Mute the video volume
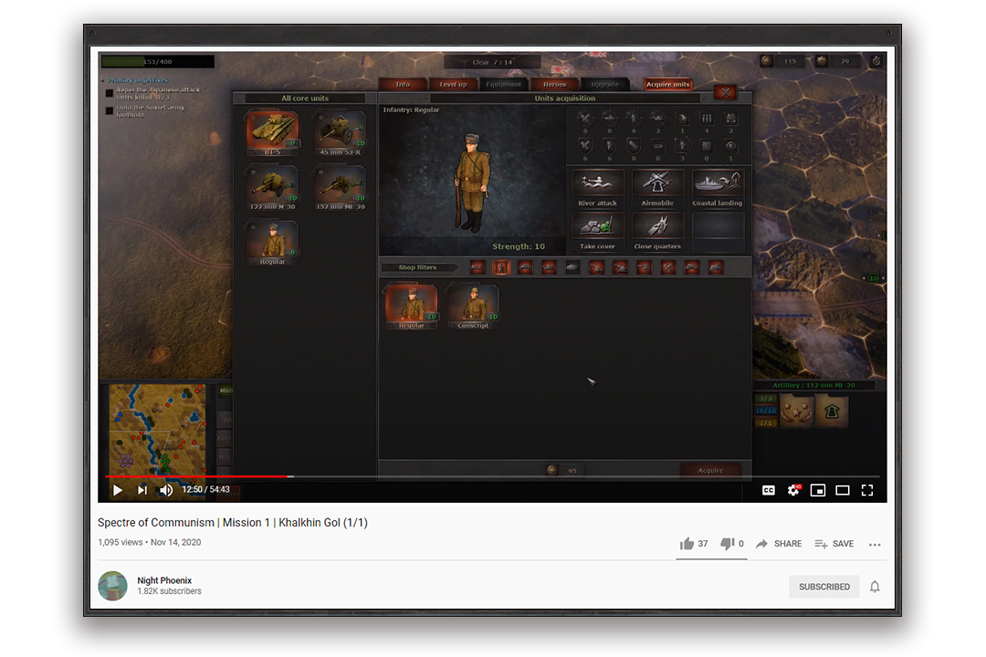Screen dimensions: 986x657 (166, 490)
